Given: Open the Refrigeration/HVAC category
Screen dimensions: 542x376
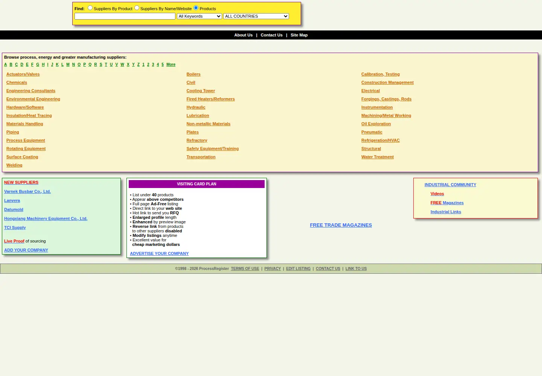Looking at the screenshot, I should (x=381, y=141).
